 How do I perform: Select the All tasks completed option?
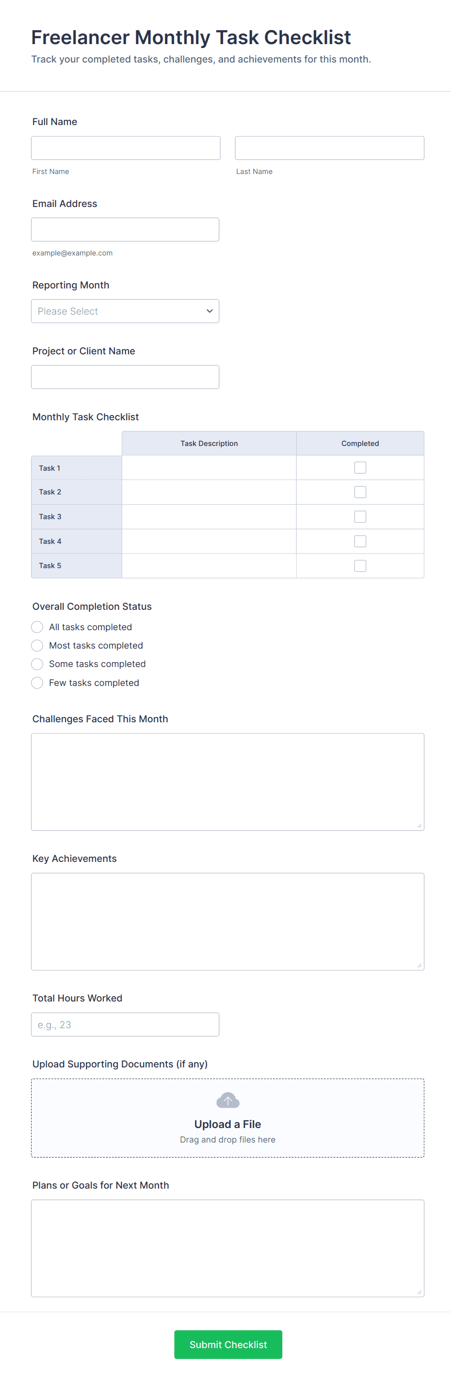pyautogui.click(x=37, y=627)
